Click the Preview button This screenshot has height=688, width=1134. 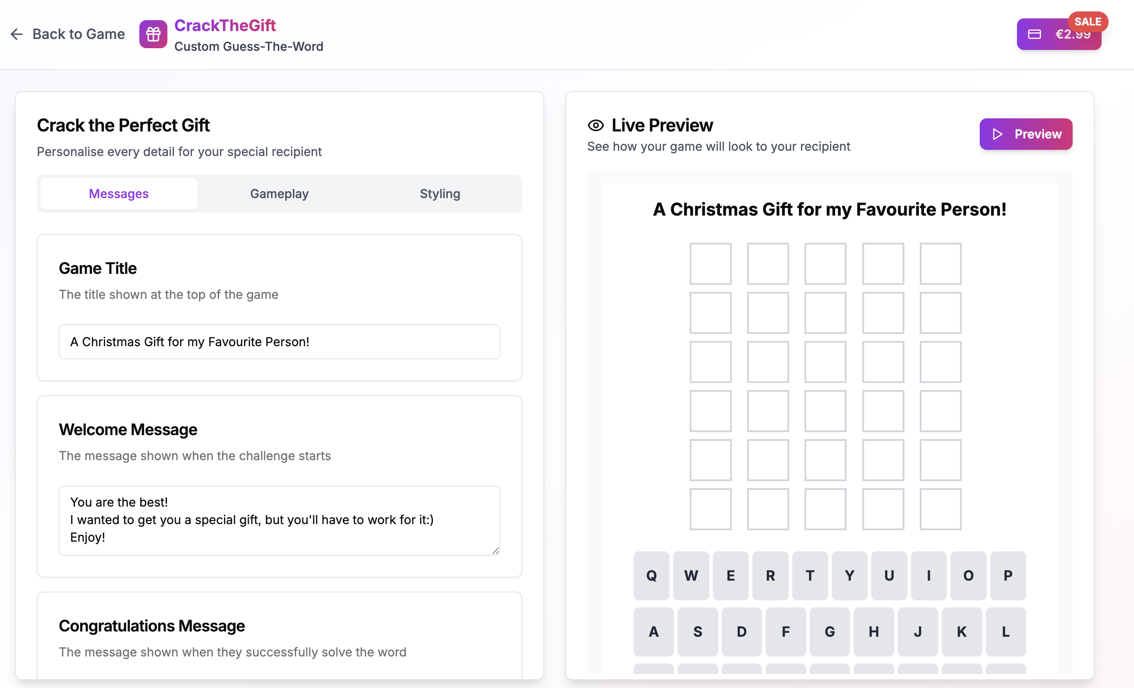(x=1026, y=134)
